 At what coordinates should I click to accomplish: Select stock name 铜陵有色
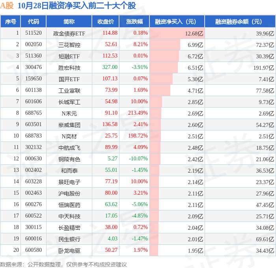point(69,159)
